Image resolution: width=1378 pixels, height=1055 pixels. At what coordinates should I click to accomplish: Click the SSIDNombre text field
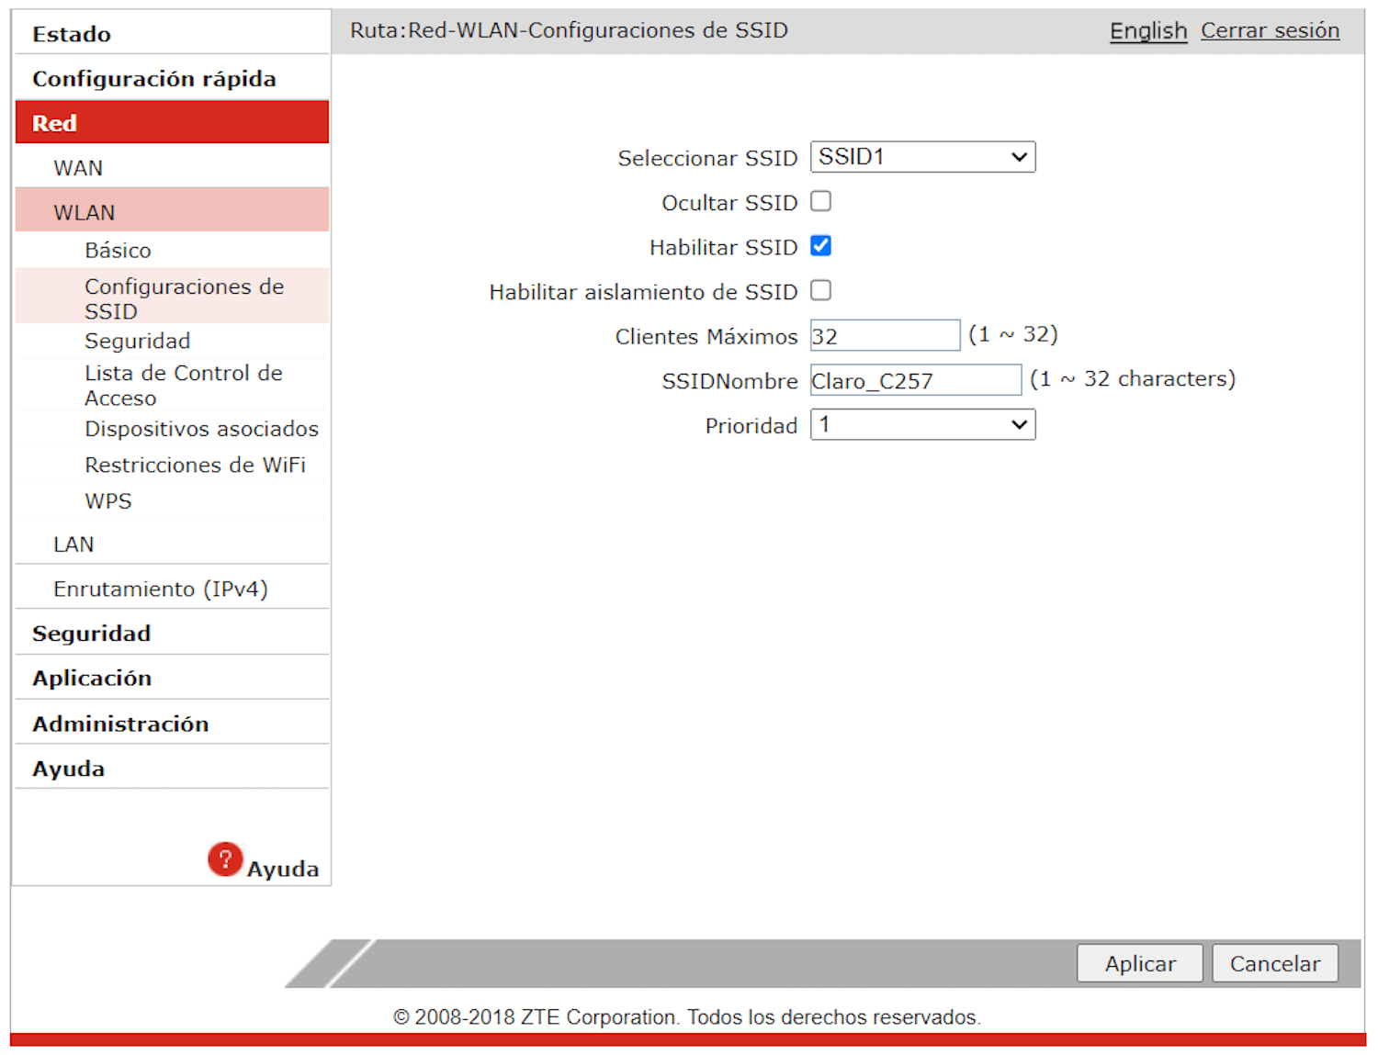(x=915, y=380)
